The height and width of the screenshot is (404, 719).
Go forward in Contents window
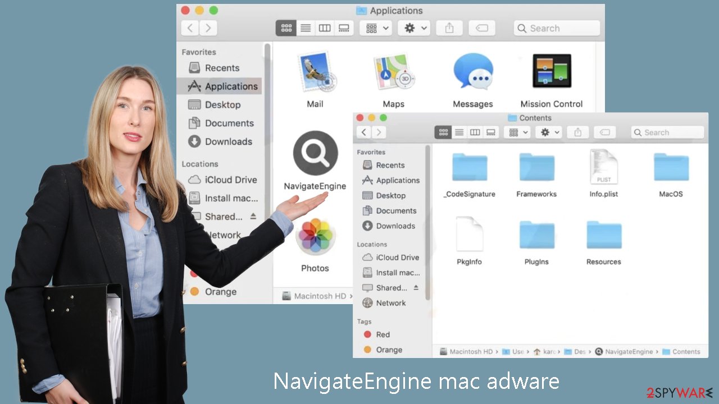379,132
